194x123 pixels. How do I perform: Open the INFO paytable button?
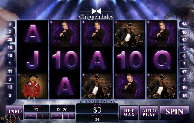[14, 112]
